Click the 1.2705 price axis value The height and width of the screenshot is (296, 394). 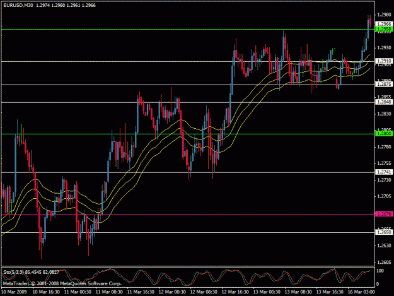(384, 196)
